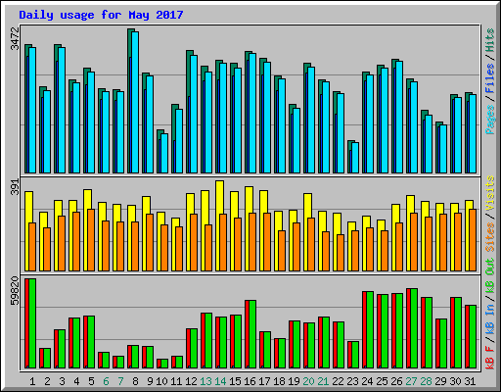Click weekend day label 6
The width and height of the screenshot is (501, 392).
[x=106, y=381]
